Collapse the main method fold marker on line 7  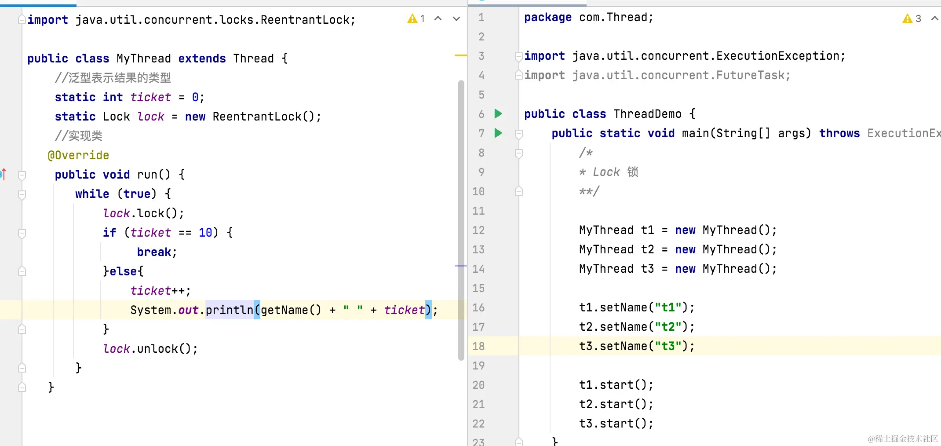click(x=519, y=134)
